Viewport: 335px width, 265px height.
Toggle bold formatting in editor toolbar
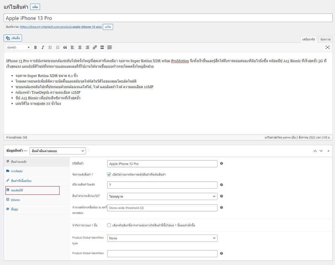tap(35, 47)
